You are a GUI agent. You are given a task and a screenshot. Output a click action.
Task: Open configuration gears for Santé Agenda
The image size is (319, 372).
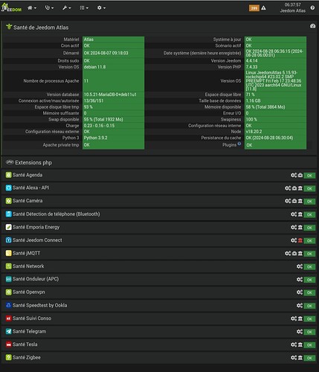coord(294,176)
